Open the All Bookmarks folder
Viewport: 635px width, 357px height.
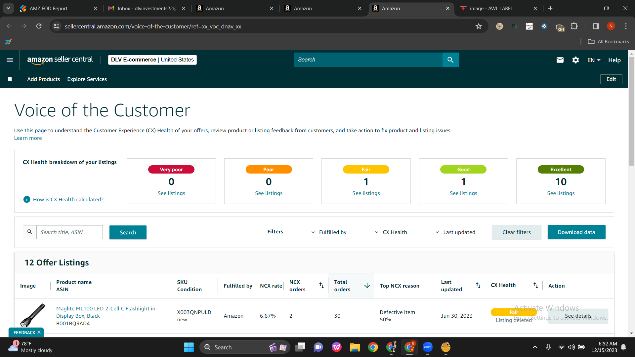tap(608, 42)
